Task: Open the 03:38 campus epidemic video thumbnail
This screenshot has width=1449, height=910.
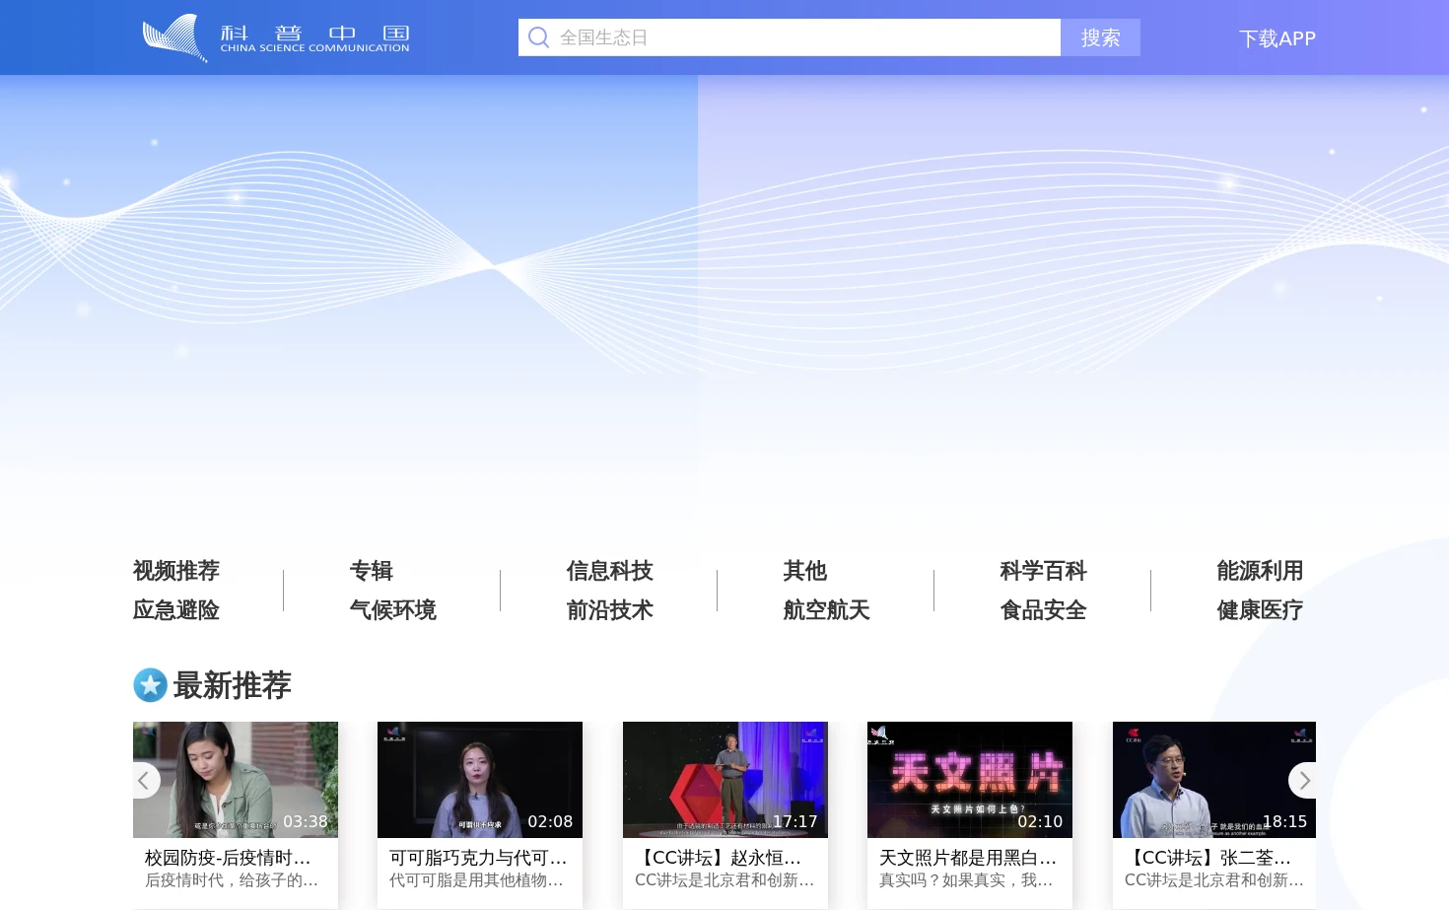Action: point(236,780)
